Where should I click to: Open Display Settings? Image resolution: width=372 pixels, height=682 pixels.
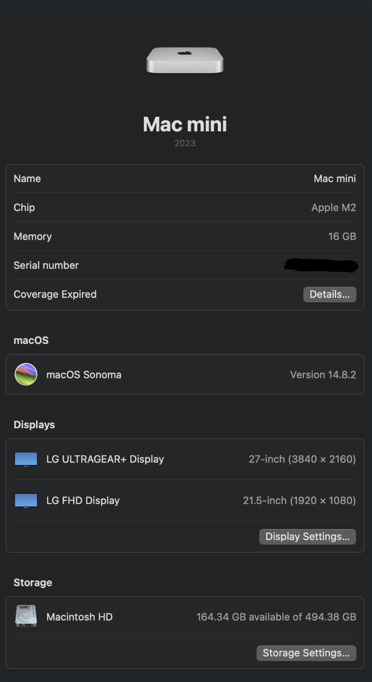[x=307, y=537]
